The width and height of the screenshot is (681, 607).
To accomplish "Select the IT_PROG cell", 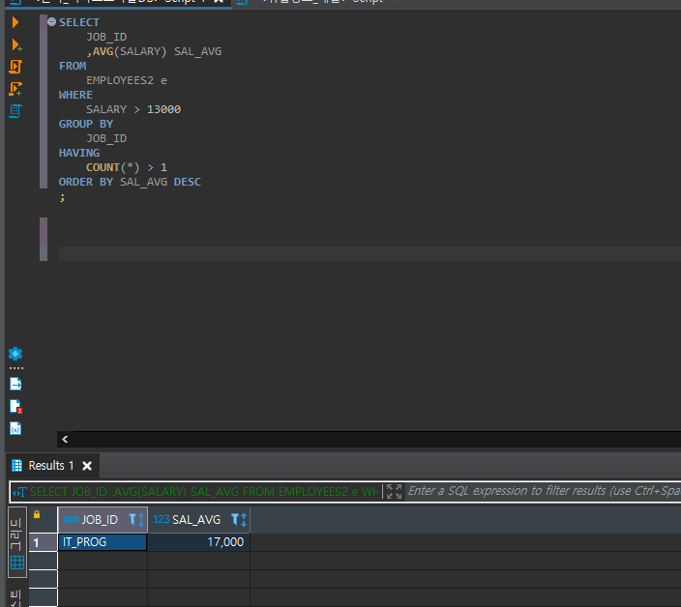I will tap(103, 542).
